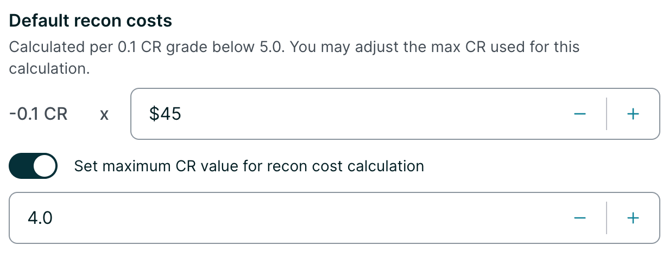Click the "Calculated per 0.1 CR grade" description
669x258 pixels.
point(293,47)
